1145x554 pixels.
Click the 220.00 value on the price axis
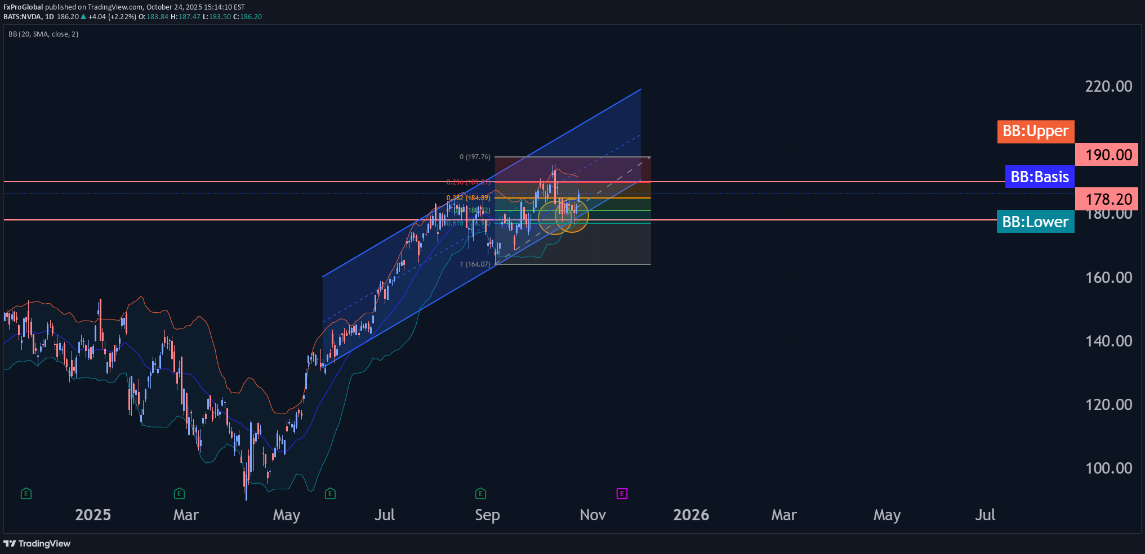click(x=1108, y=86)
